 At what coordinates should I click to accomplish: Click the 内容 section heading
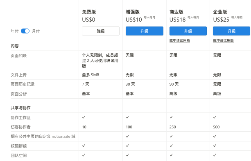click(15, 46)
